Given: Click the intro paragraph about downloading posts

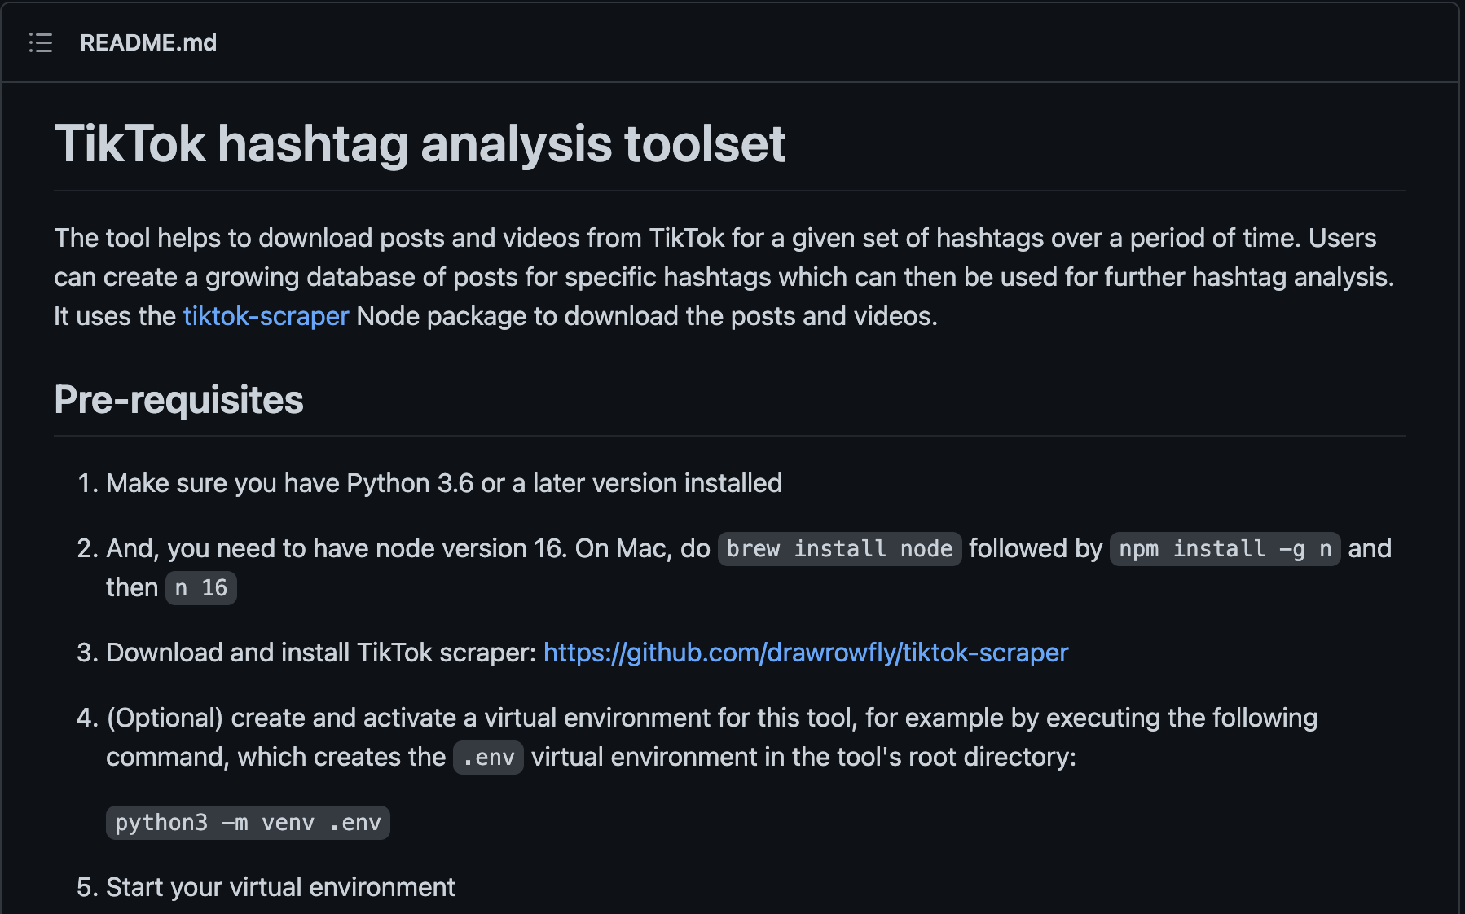Looking at the screenshot, I should click(724, 277).
